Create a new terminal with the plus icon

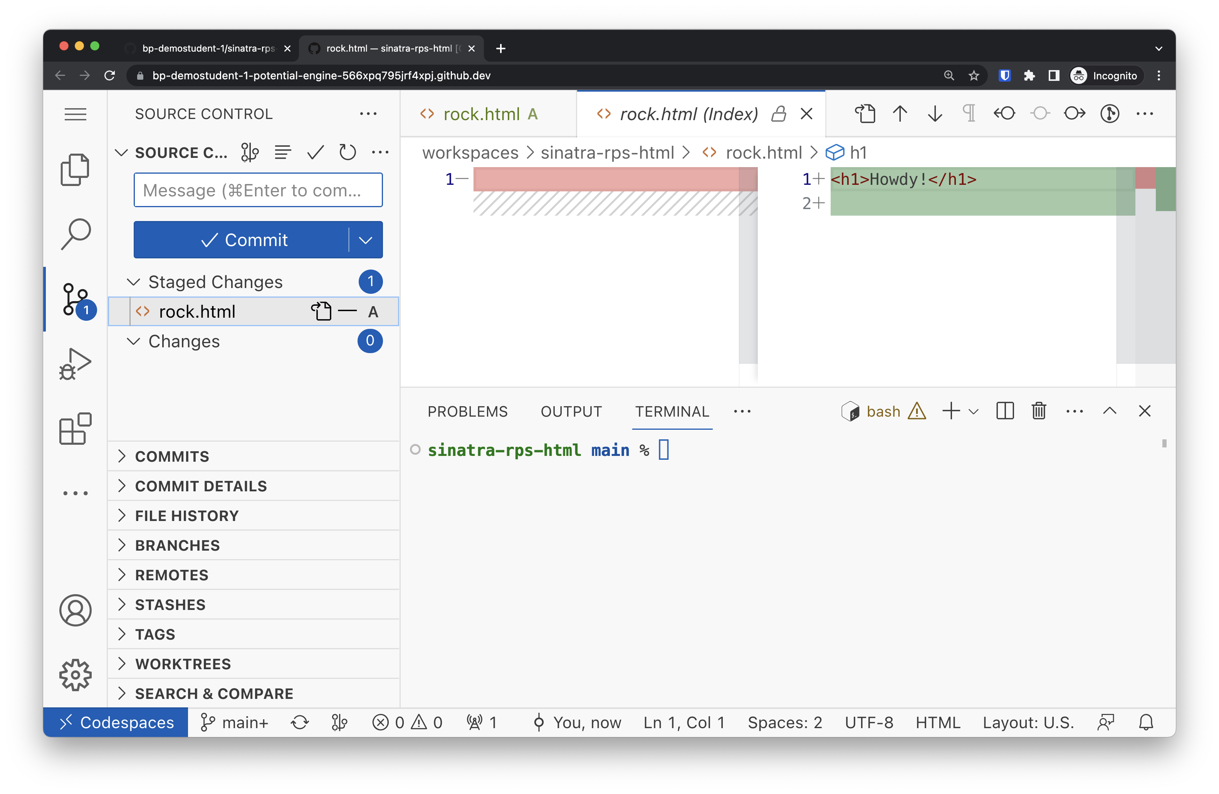(951, 410)
